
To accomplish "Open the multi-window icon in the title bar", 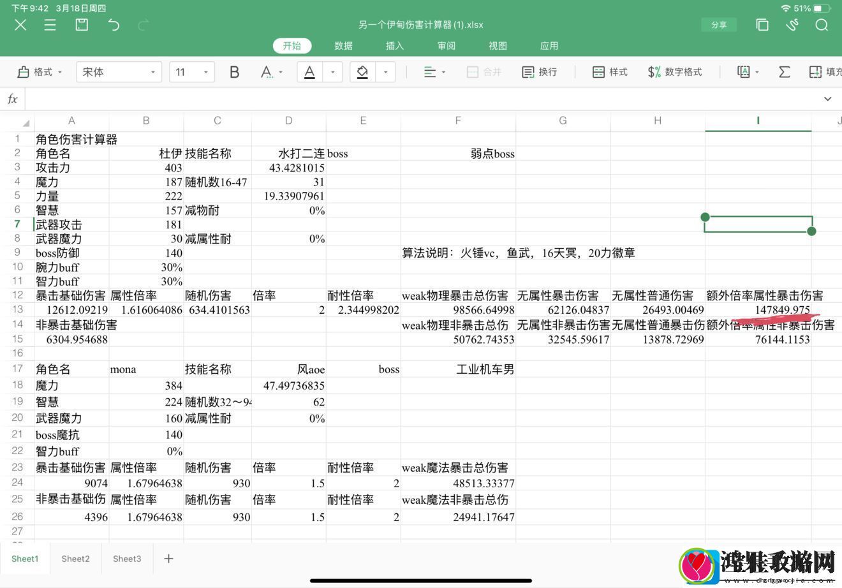I will (x=762, y=25).
